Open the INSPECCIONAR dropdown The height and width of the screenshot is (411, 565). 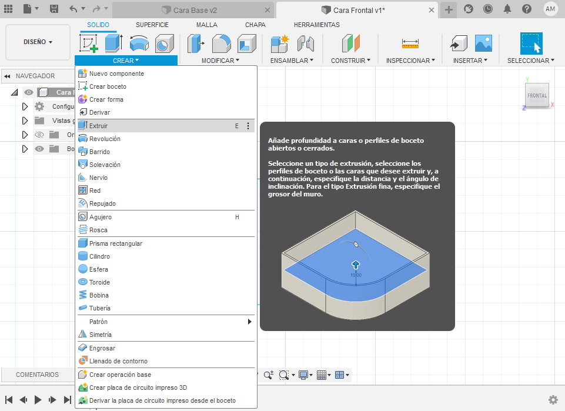point(410,61)
